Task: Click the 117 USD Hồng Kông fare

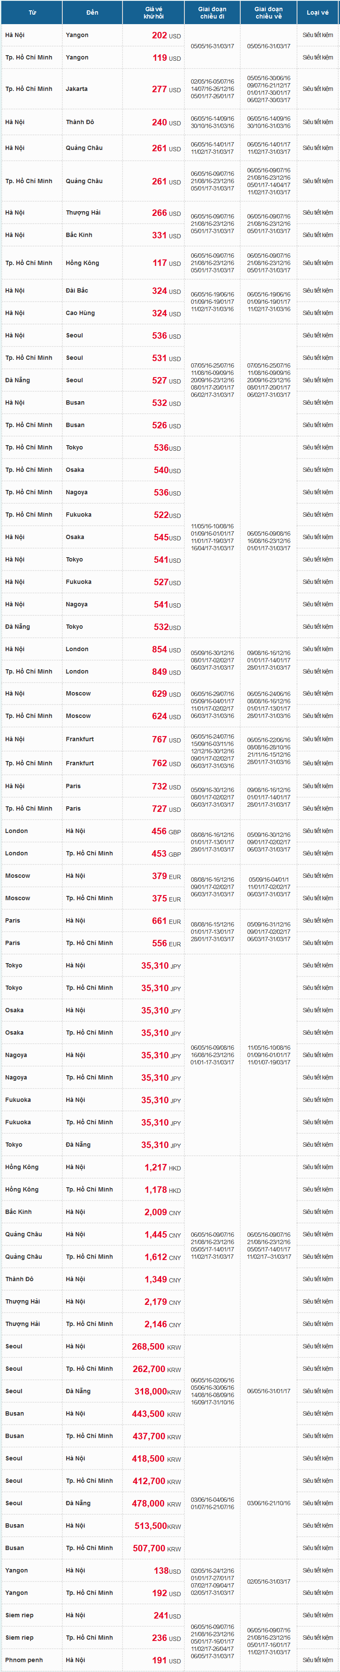Action: pyautogui.click(x=166, y=263)
